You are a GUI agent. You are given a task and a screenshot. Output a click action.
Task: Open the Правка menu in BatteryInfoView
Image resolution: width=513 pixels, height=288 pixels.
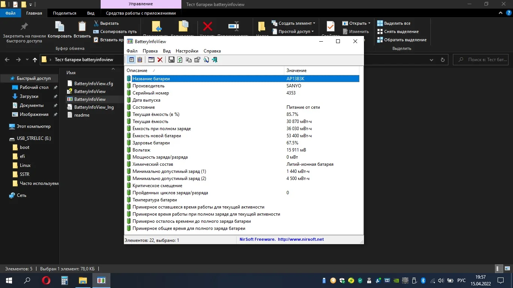pyautogui.click(x=150, y=51)
